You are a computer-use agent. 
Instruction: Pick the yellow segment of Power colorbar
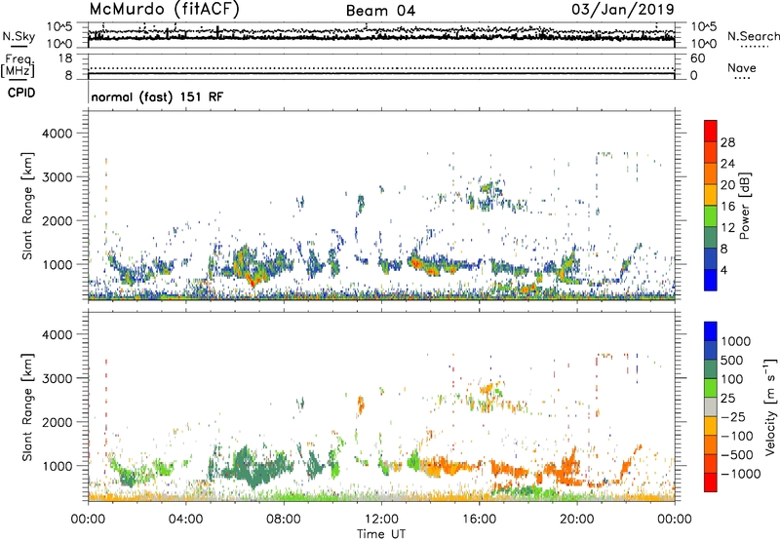coord(711,195)
